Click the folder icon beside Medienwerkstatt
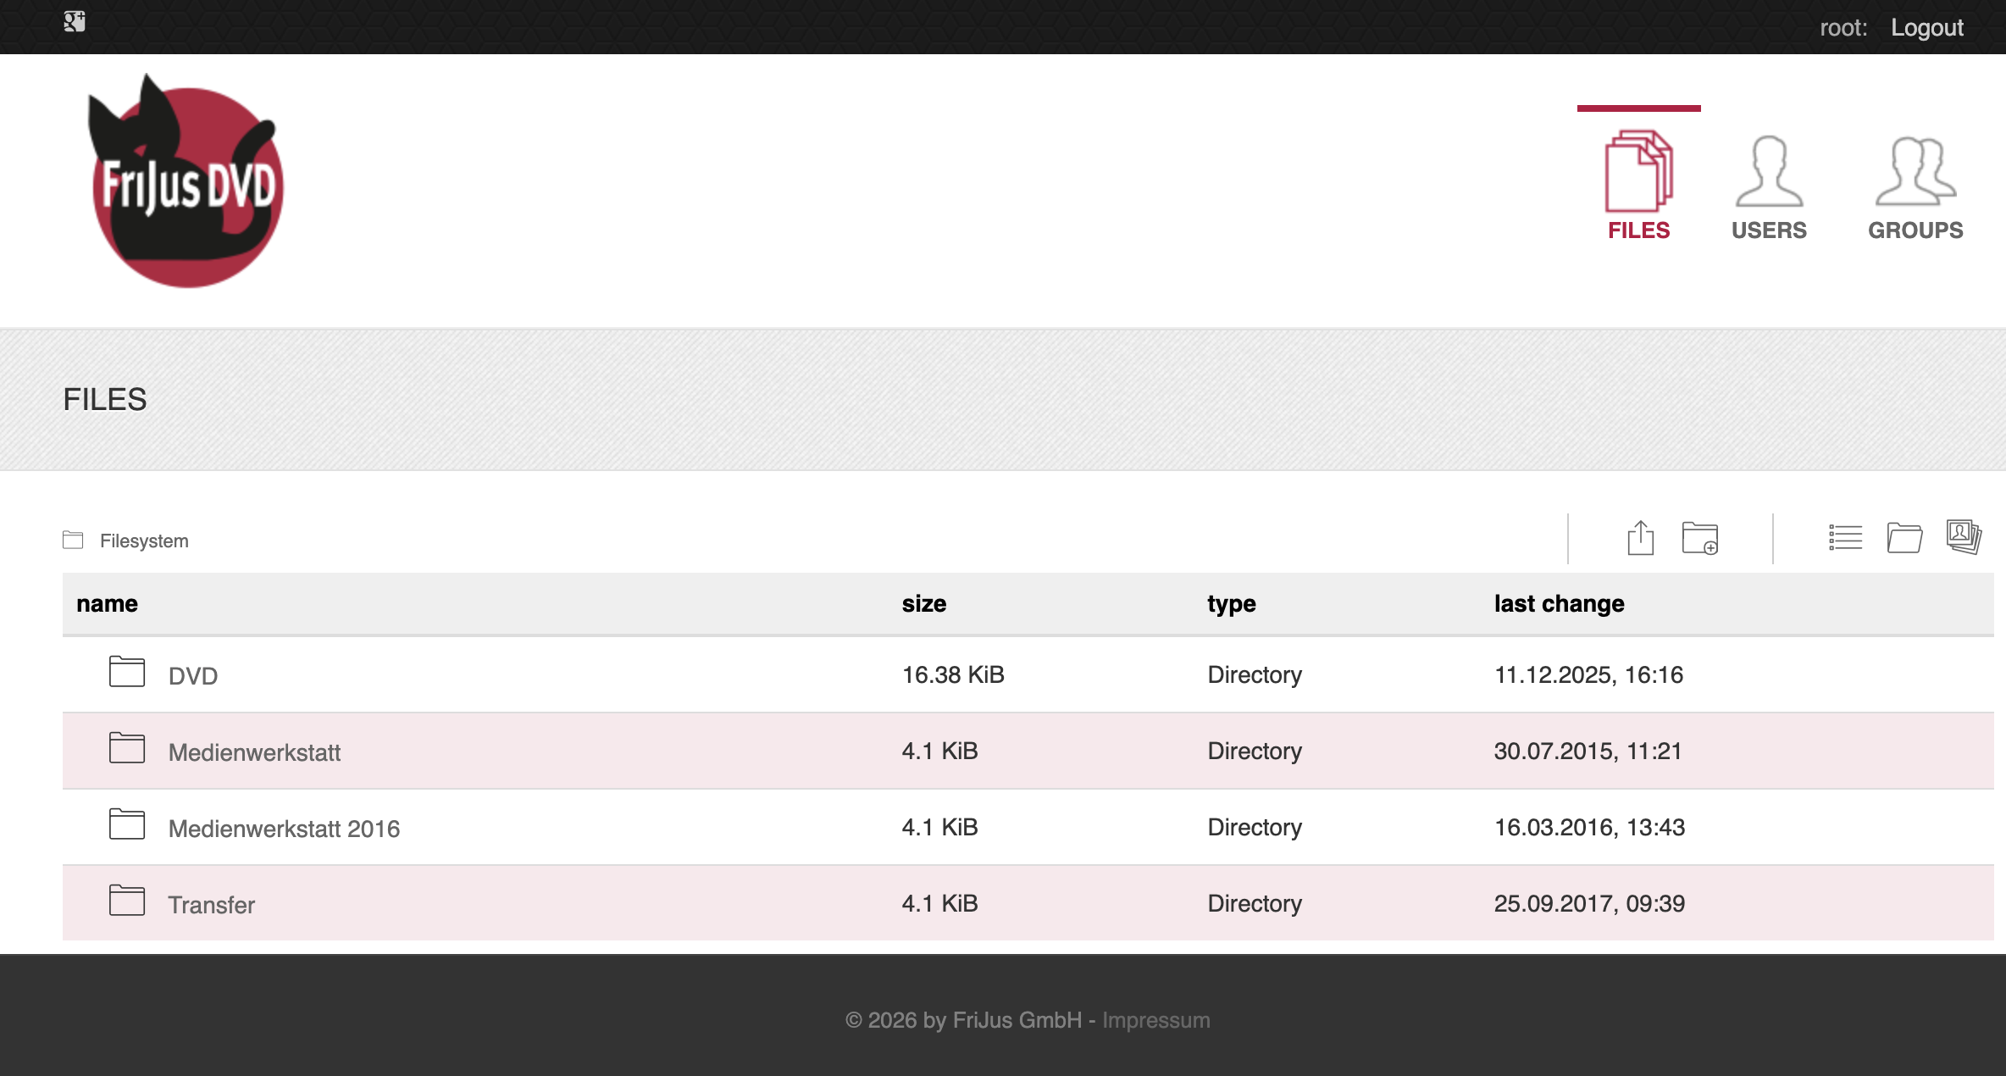Image resolution: width=2006 pixels, height=1076 pixels. coord(125,748)
